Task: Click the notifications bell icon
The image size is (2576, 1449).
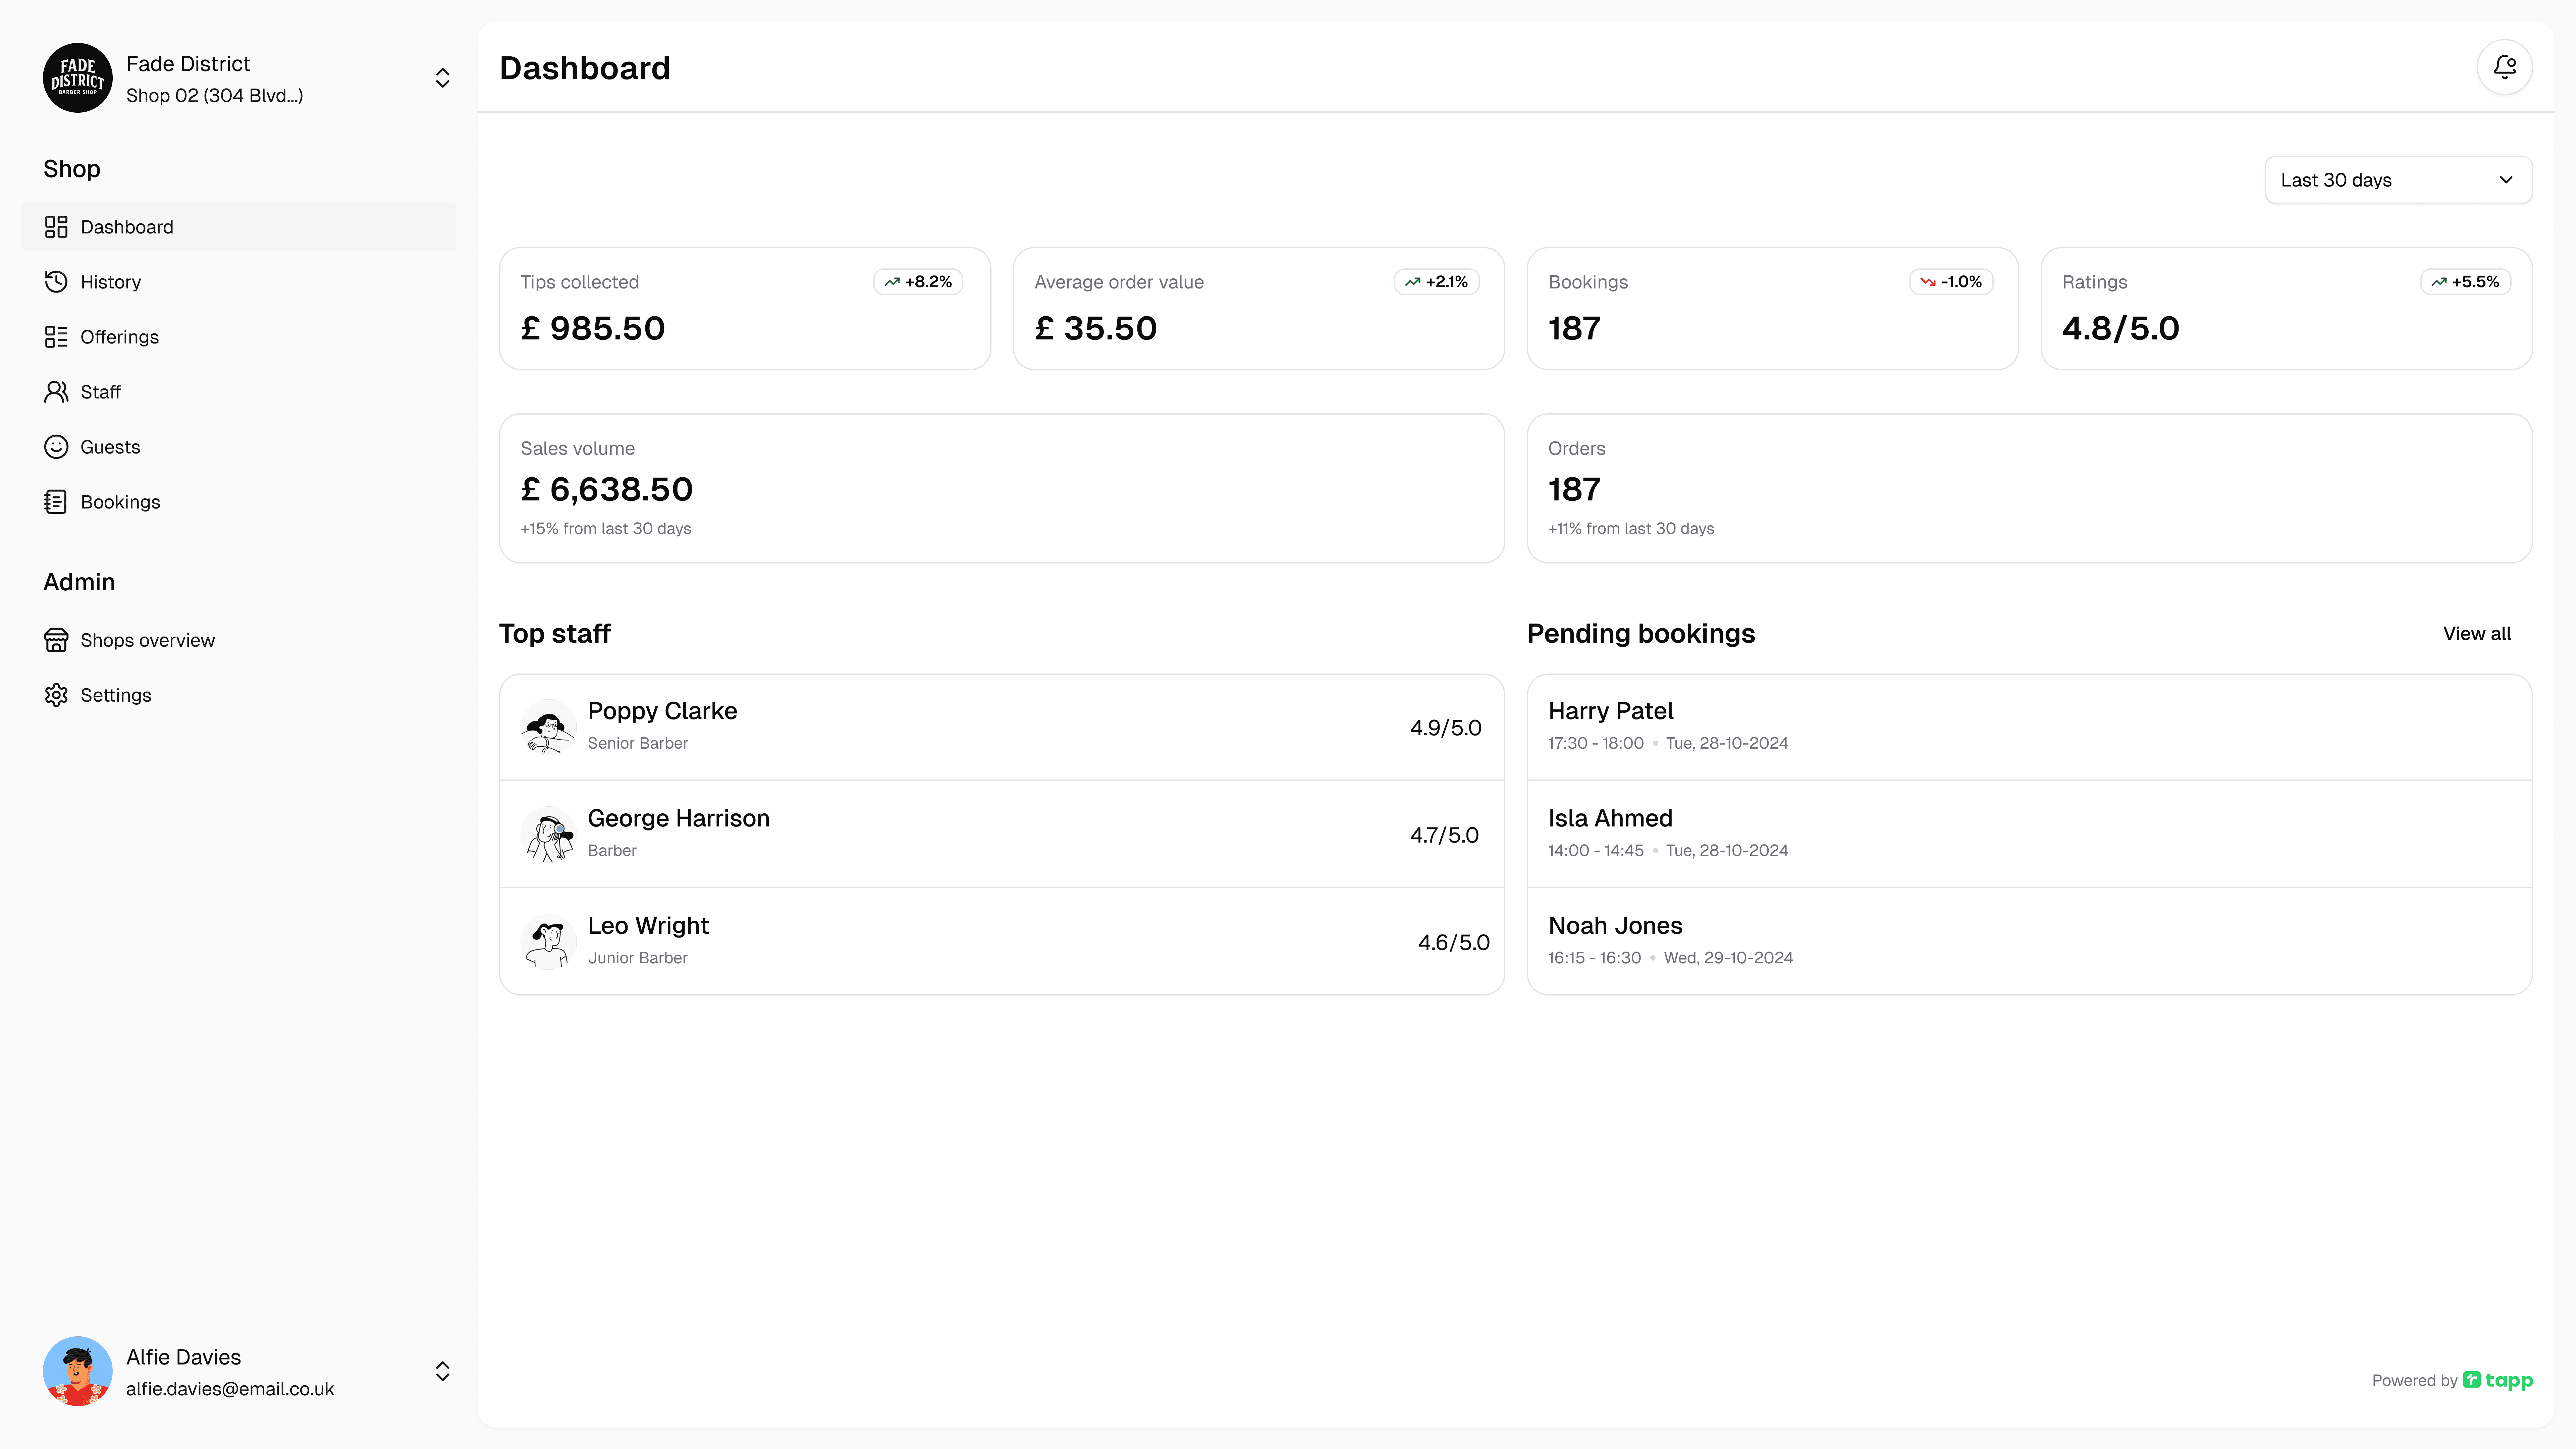Action: point(2504,67)
